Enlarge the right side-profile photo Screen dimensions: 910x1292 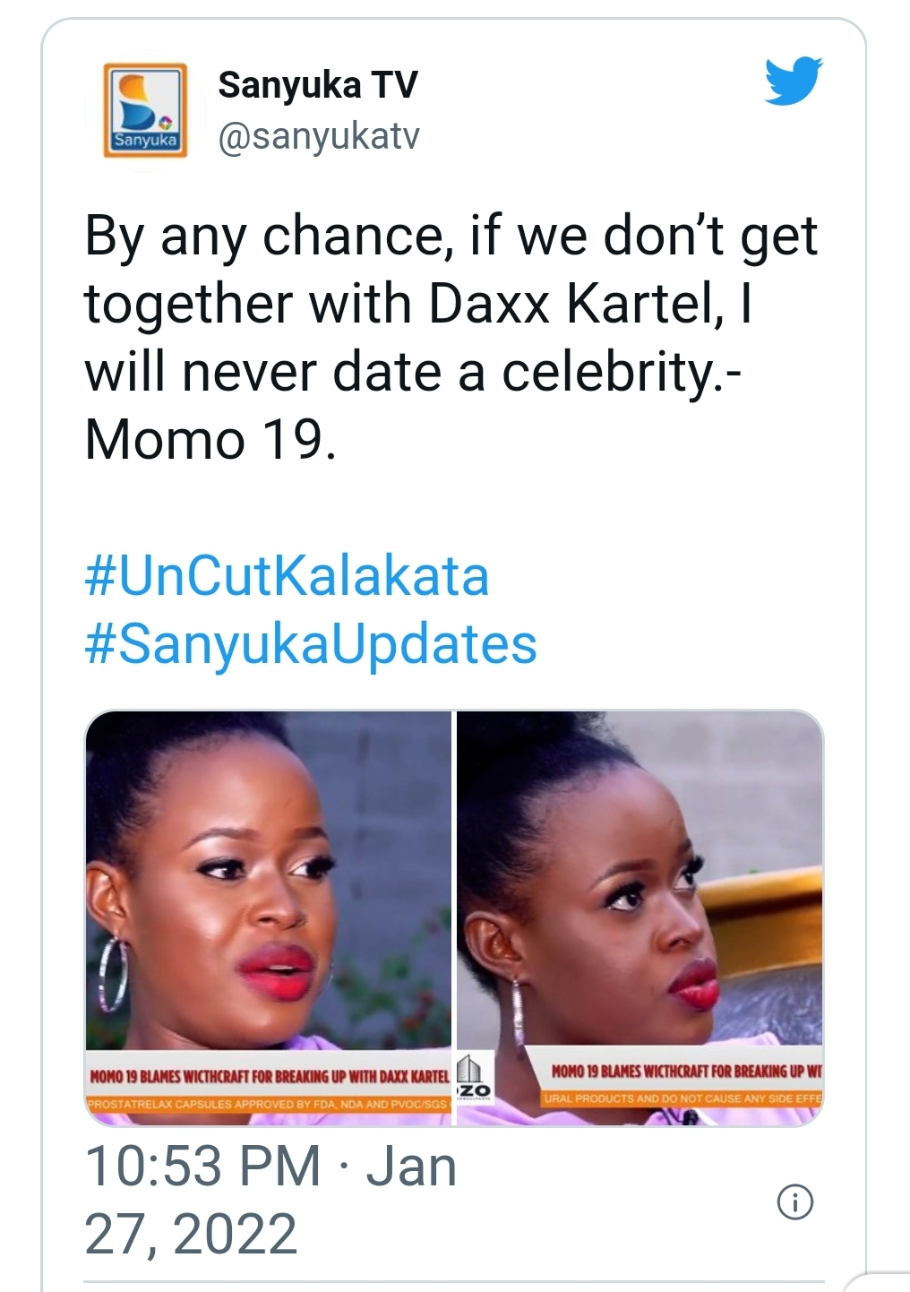pos(640,878)
